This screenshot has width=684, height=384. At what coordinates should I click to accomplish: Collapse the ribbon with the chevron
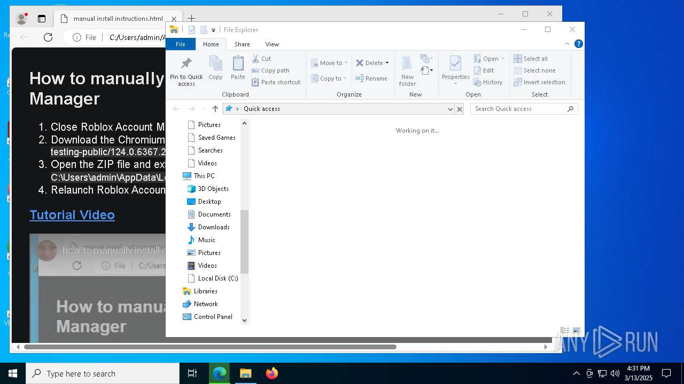[567, 44]
